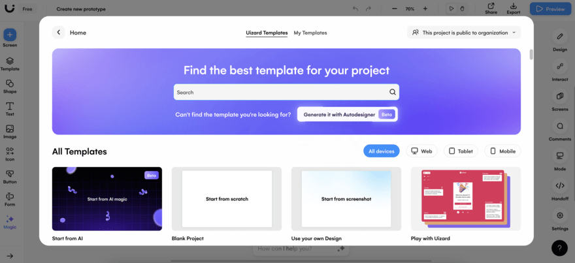Screen dimensions: 575x263
Task: Filter templates by All devices
Action: [381, 151]
